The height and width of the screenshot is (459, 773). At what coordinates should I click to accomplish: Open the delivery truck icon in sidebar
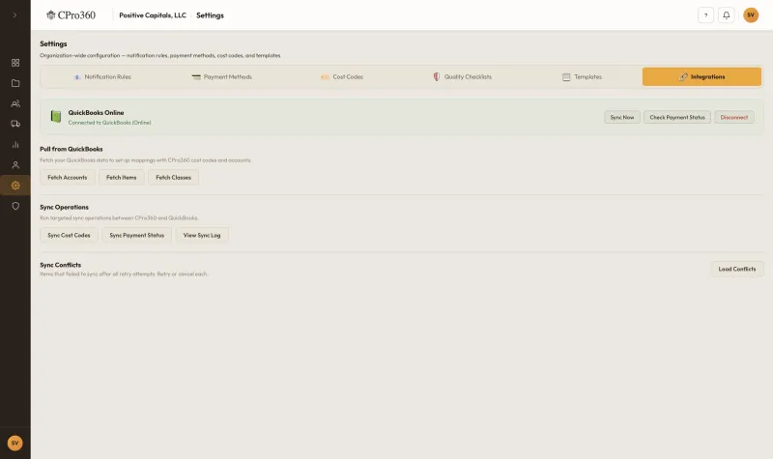tap(15, 125)
